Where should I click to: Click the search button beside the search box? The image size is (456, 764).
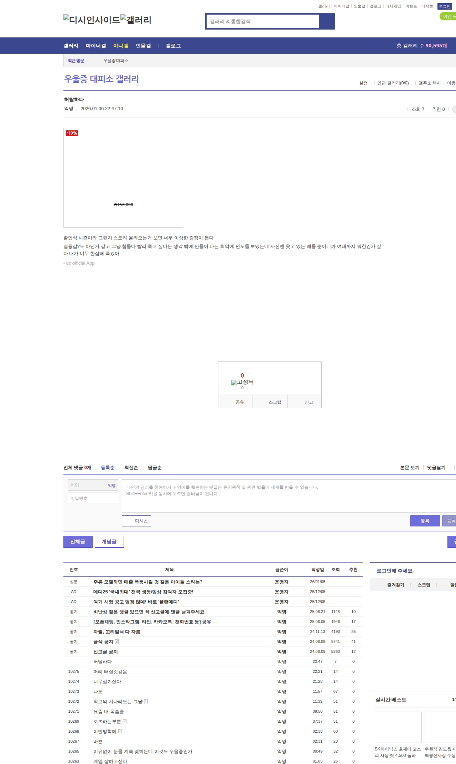click(x=327, y=21)
